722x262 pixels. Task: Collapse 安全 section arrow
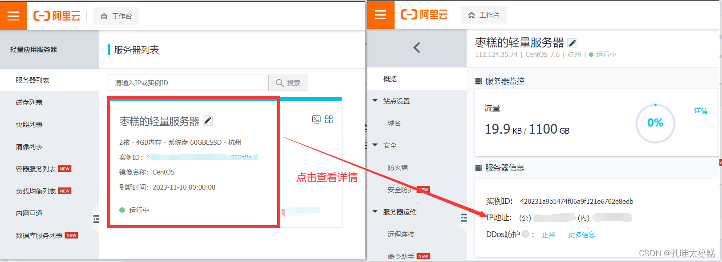(375, 145)
